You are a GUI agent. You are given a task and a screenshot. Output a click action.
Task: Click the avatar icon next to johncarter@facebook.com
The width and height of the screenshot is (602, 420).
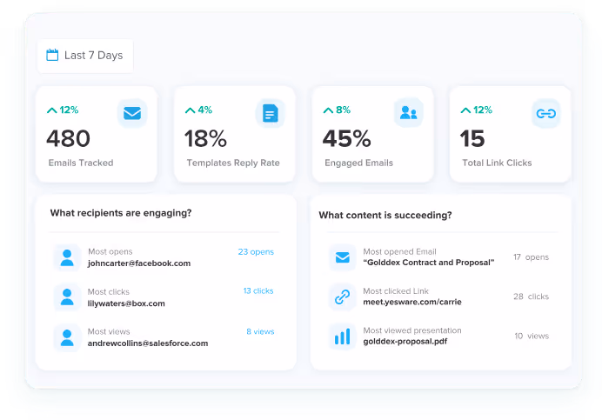click(x=67, y=257)
